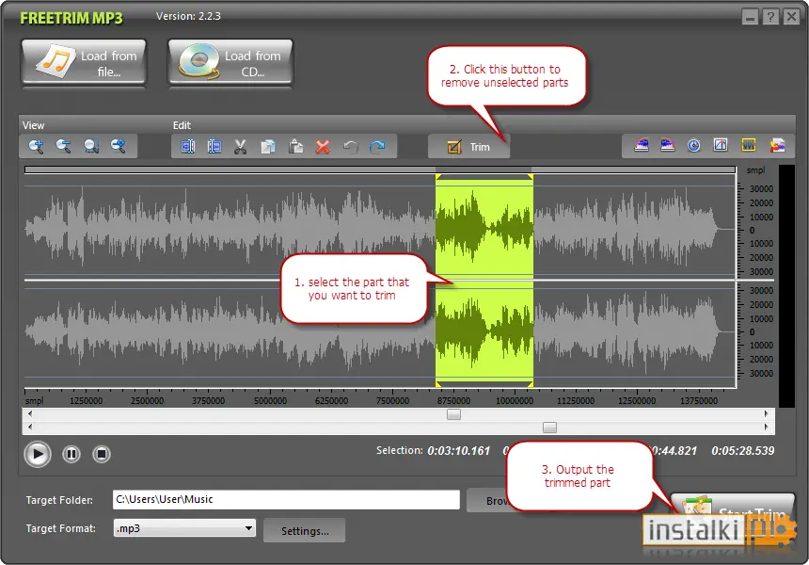Click the second blue selection marker icon
The width and height of the screenshot is (809, 565).
click(x=214, y=147)
